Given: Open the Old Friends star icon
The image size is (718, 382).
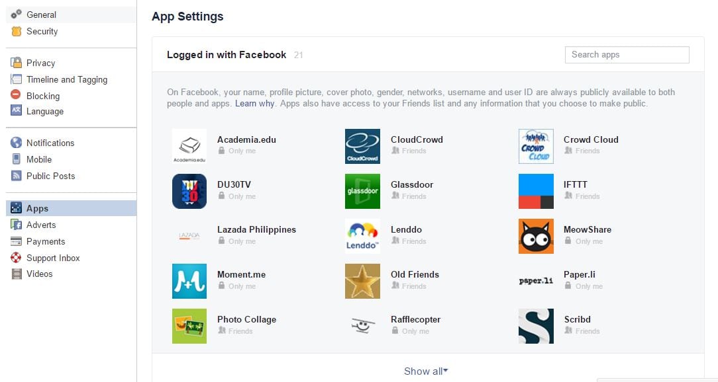Looking at the screenshot, I should [x=362, y=281].
